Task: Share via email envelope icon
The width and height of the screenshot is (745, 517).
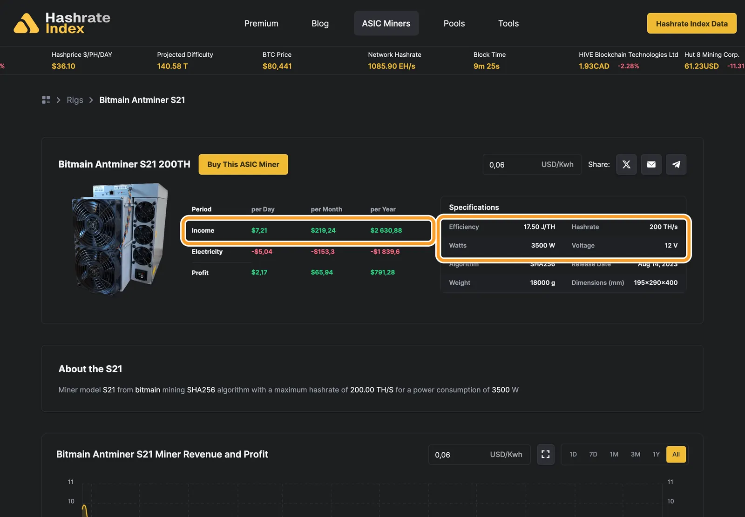Action: pos(651,164)
